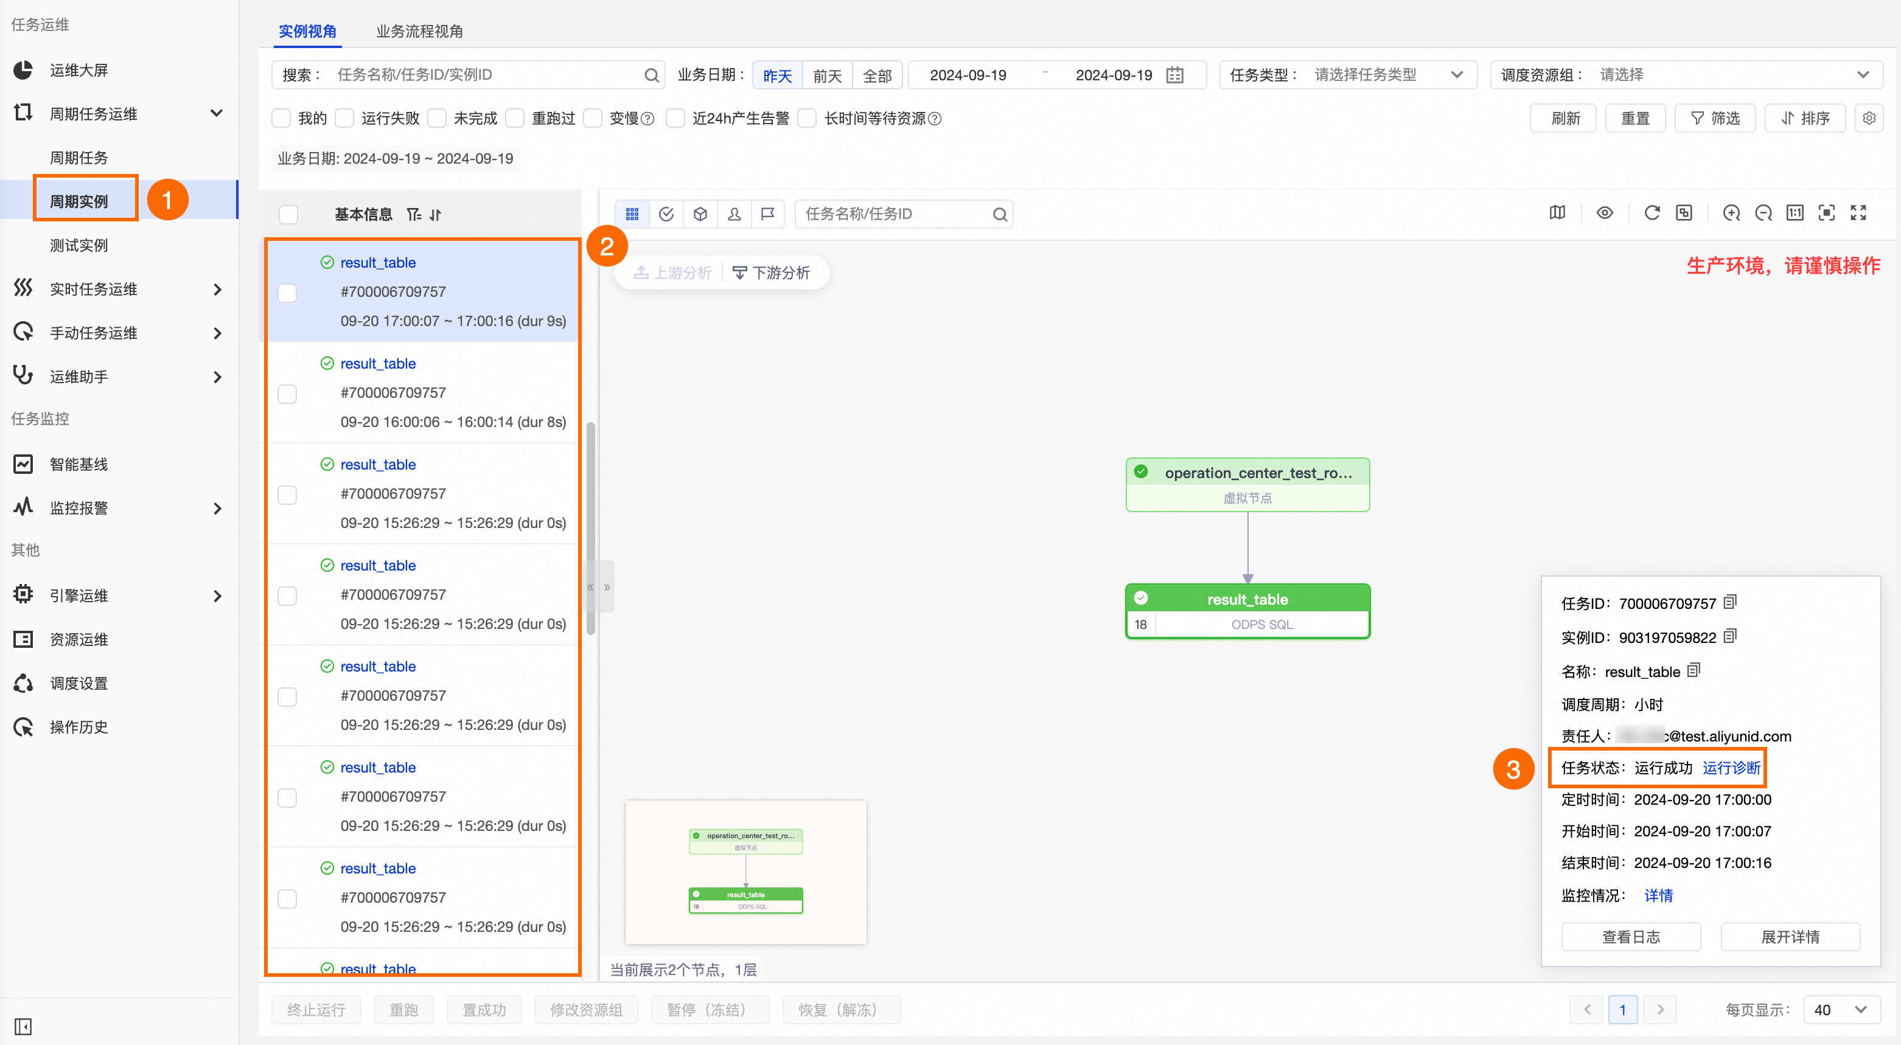Open 测试实例 in the sidebar
This screenshot has height=1045, width=1901.
click(78, 246)
